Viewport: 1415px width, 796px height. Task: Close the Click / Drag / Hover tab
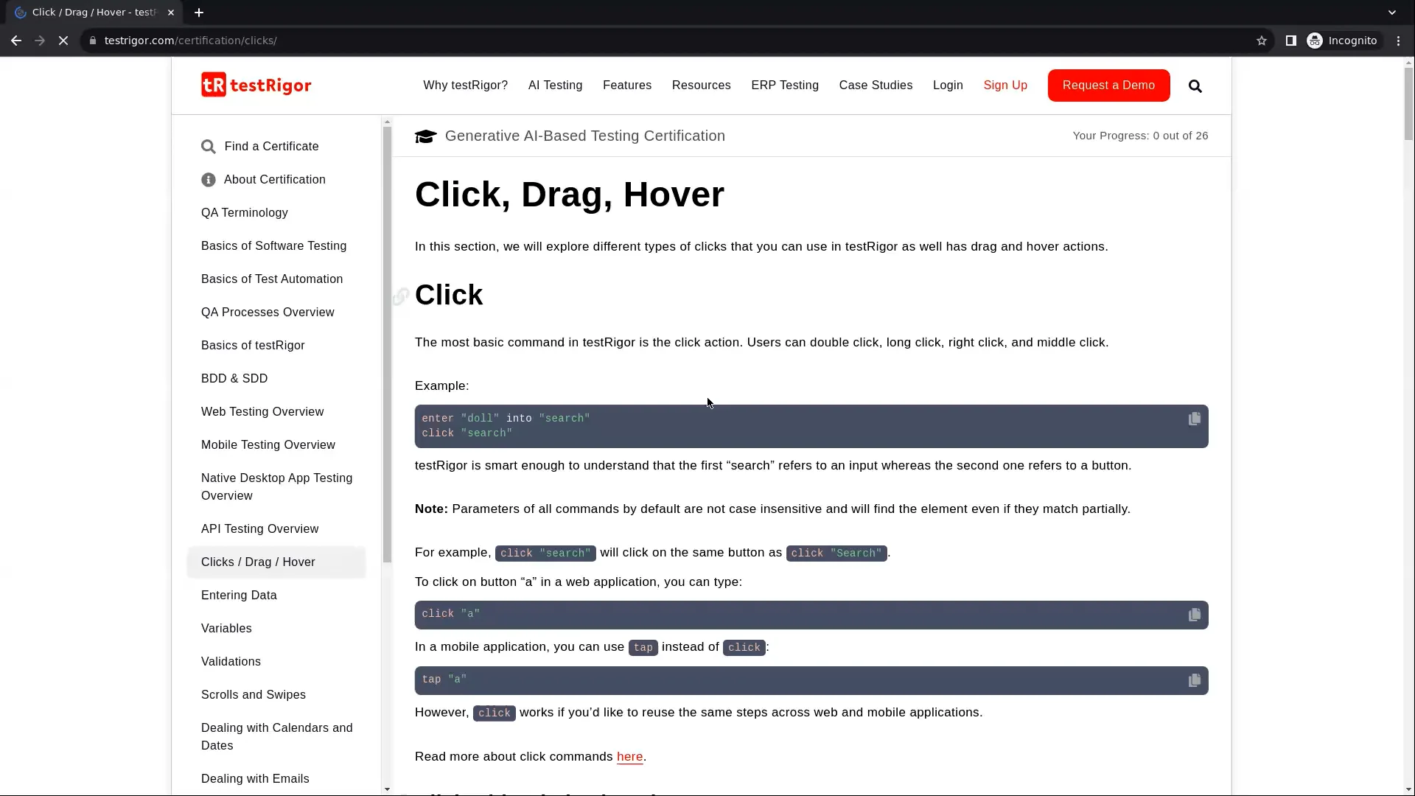click(x=170, y=13)
